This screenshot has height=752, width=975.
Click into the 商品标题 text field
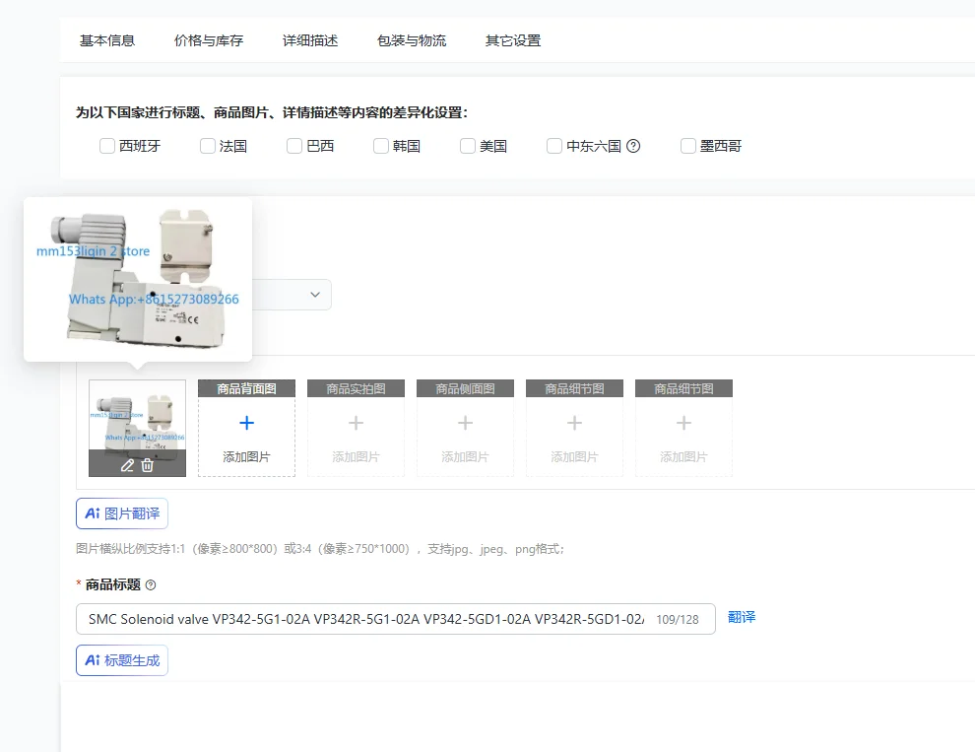click(396, 619)
